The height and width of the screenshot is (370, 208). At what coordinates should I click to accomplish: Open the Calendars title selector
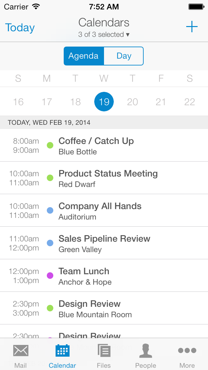[104, 22]
